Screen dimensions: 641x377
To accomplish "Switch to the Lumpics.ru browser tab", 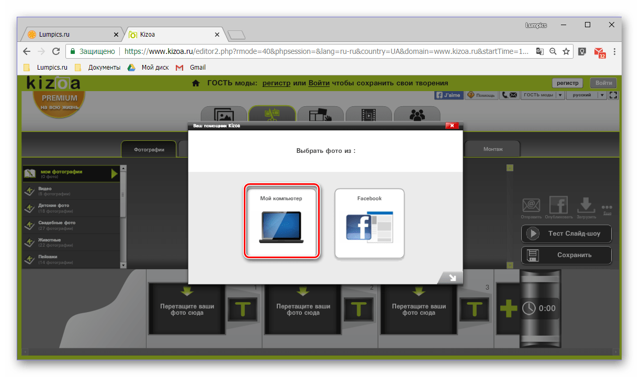I will point(71,35).
